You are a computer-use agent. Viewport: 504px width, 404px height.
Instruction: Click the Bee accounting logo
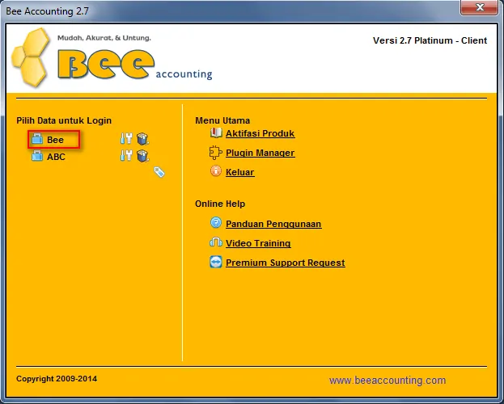(112, 58)
